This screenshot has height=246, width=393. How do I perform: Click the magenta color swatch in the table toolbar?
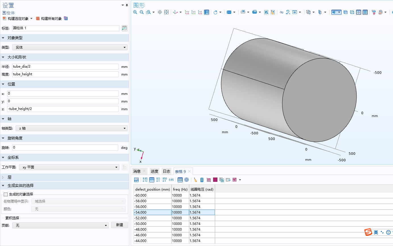point(215,180)
